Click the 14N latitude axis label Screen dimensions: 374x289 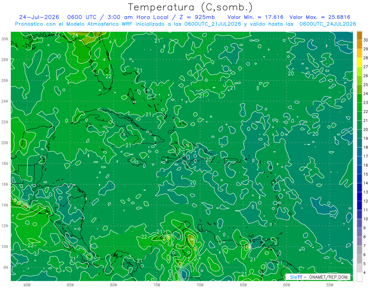click(5, 205)
